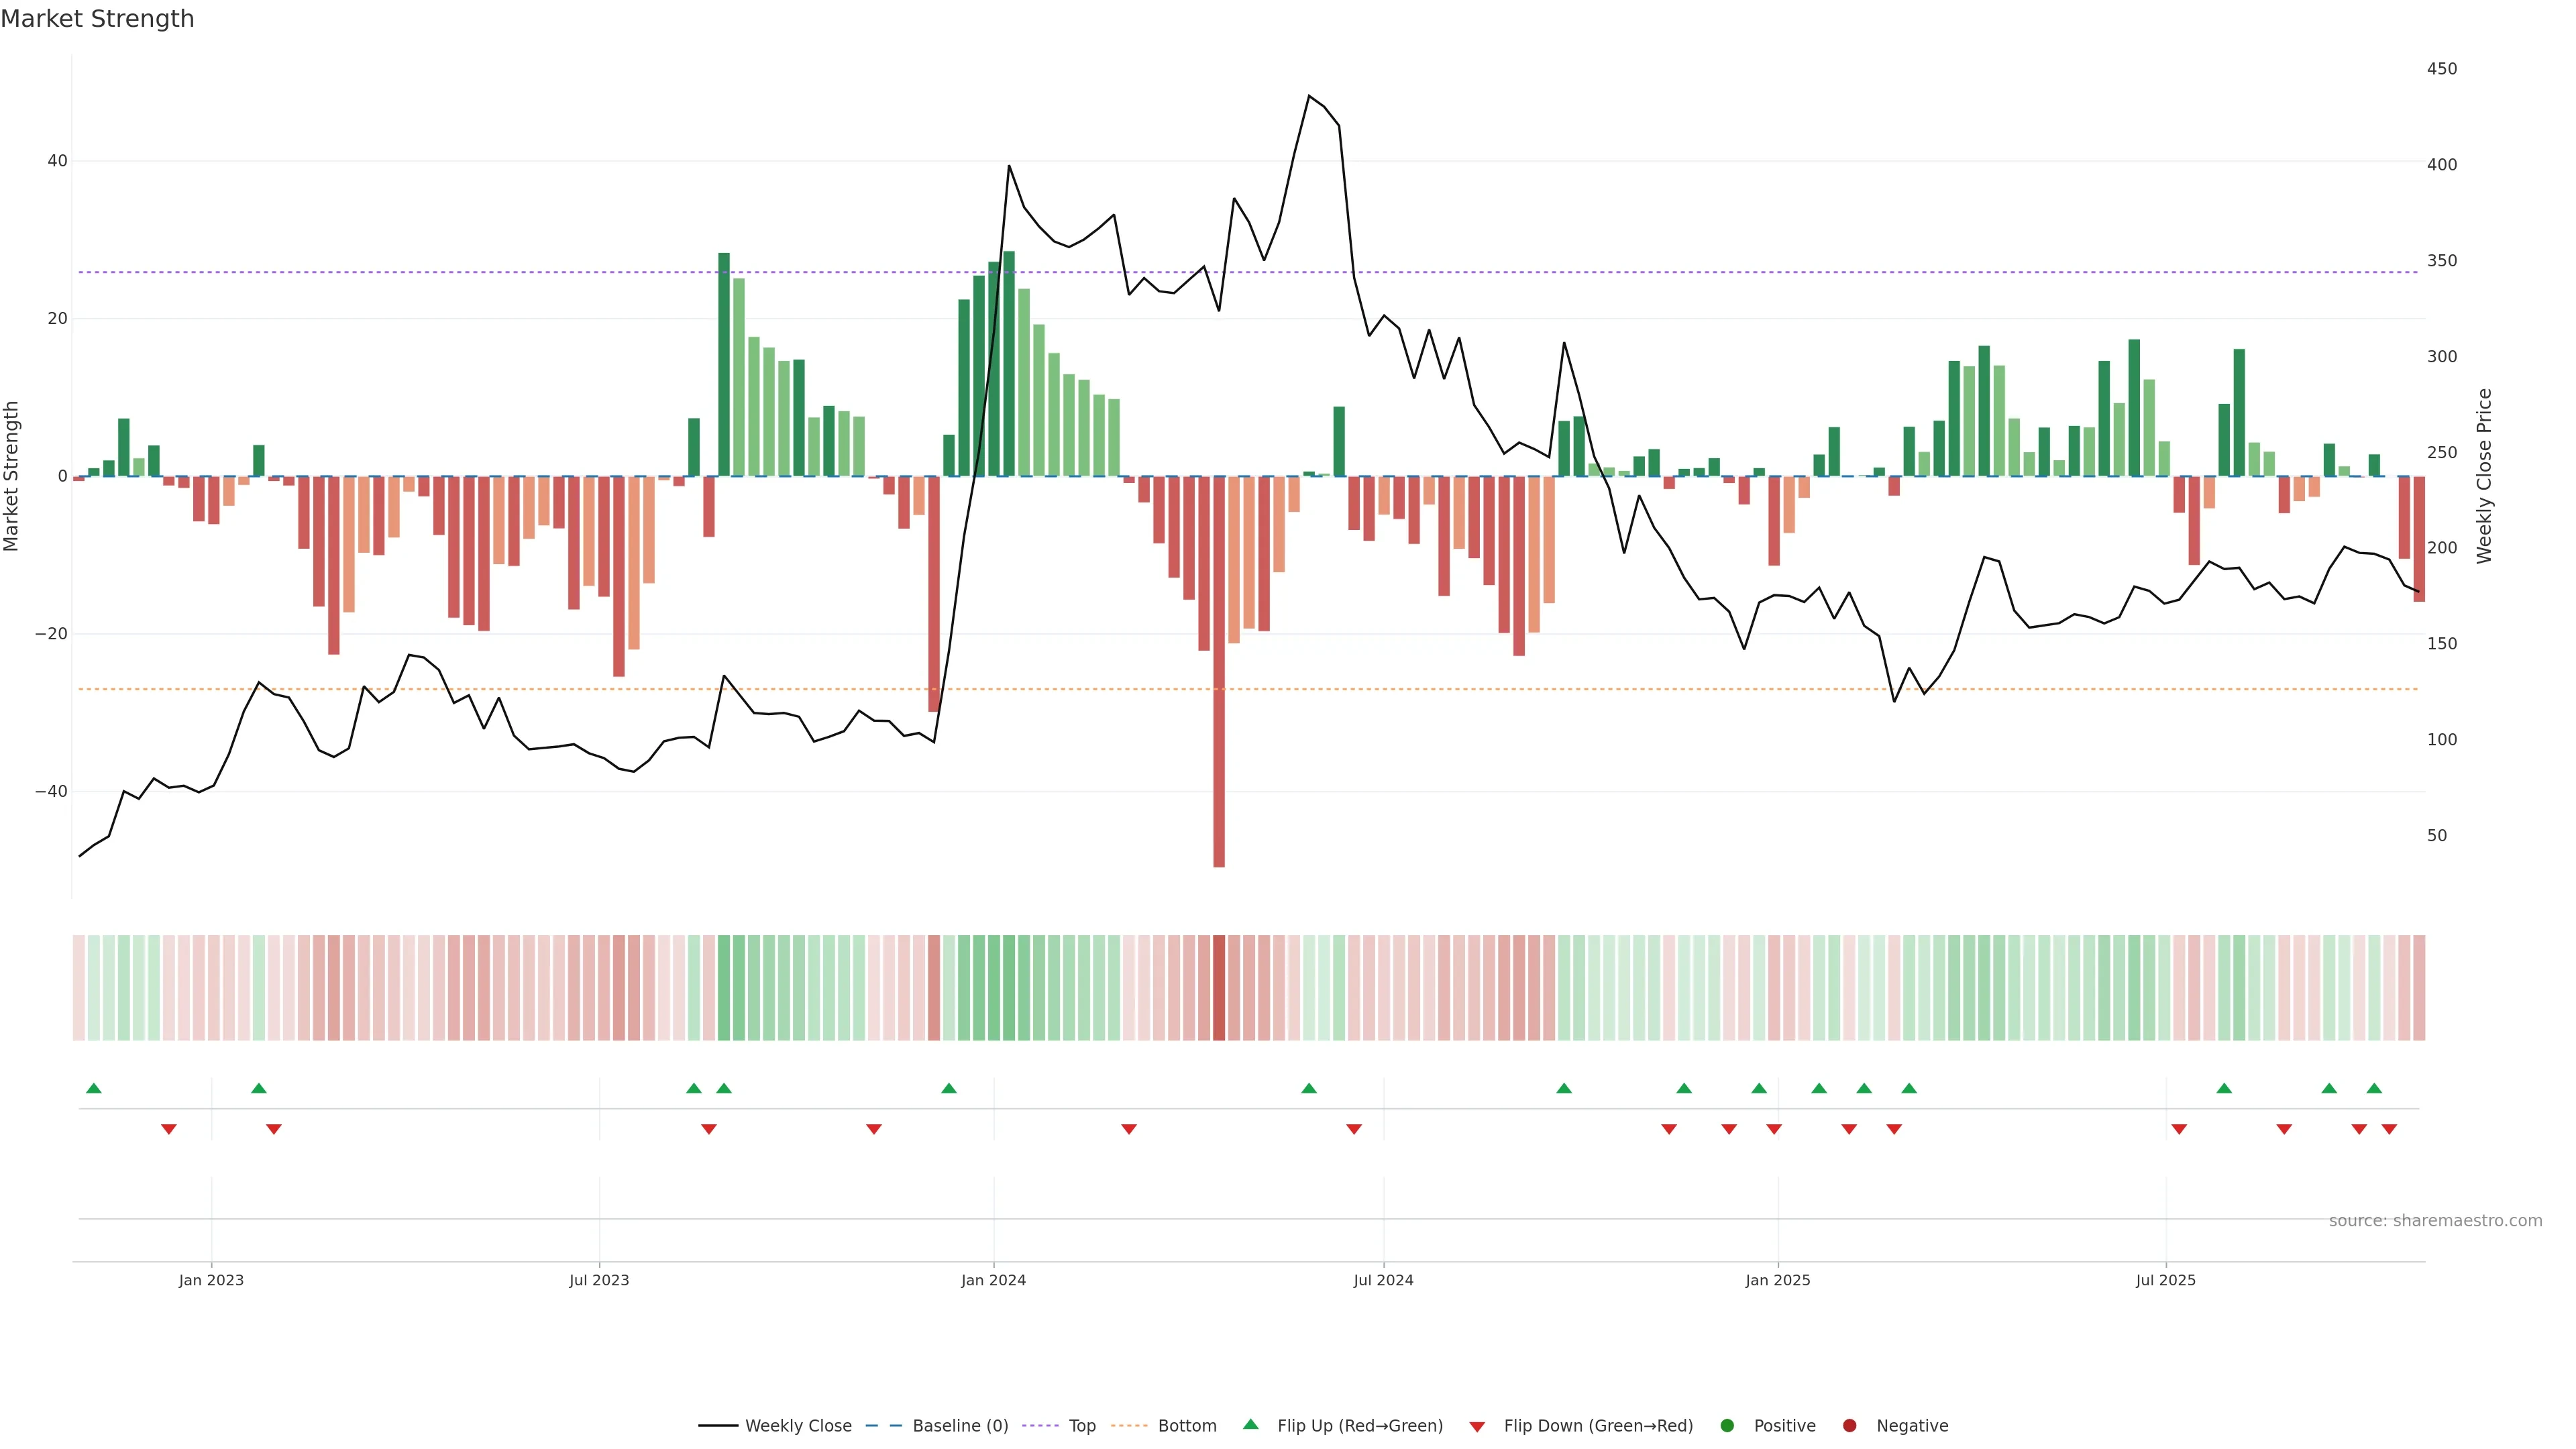Click the first green flip-up marker before Jan 2023
The width and height of the screenshot is (2576, 1449).
click(x=94, y=1088)
